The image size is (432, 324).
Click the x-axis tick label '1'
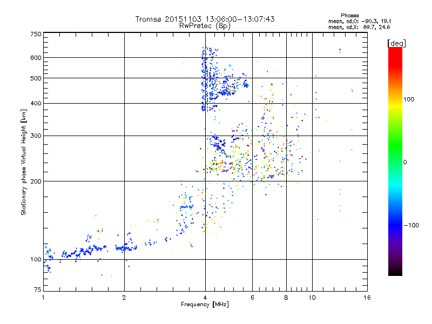(x=43, y=298)
